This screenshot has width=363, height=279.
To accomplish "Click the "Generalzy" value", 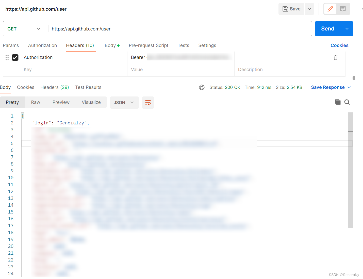I will pyautogui.click(x=72, y=123).
